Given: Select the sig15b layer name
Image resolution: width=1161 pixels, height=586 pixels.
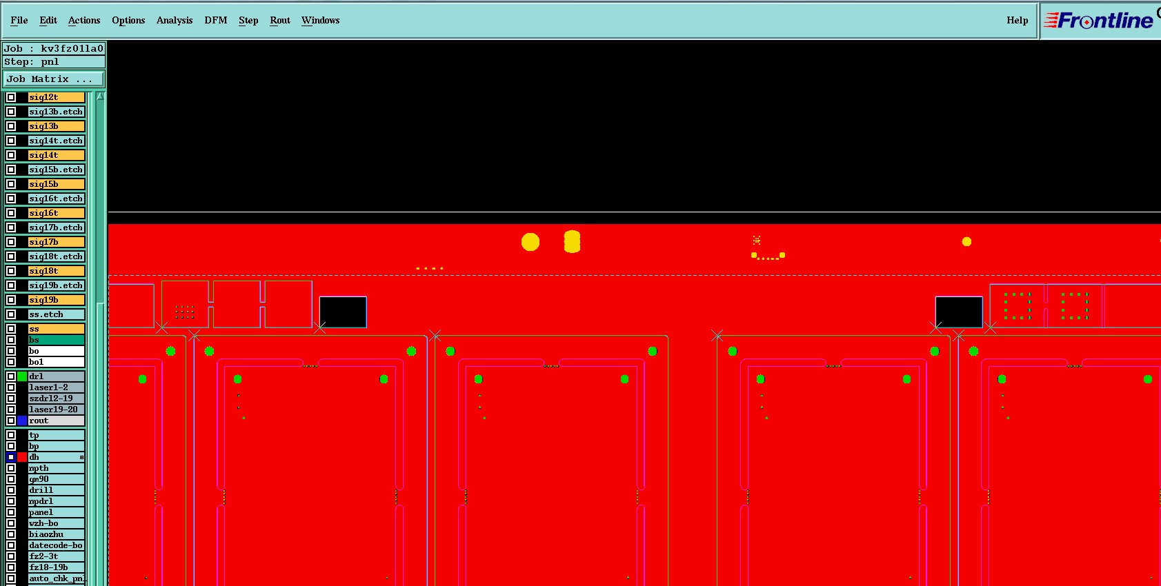Looking at the screenshot, I should pyautogui.click(x=57, y=184).
